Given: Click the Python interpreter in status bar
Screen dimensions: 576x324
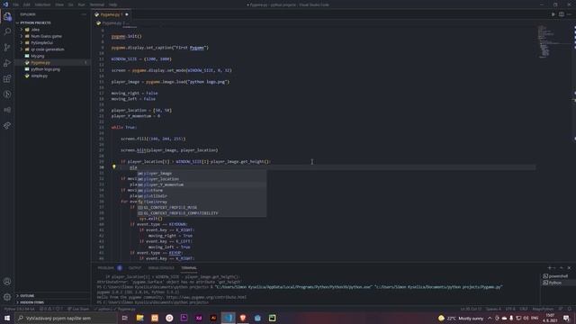Looking at the screenshot, I should click(x=19, y=309).
